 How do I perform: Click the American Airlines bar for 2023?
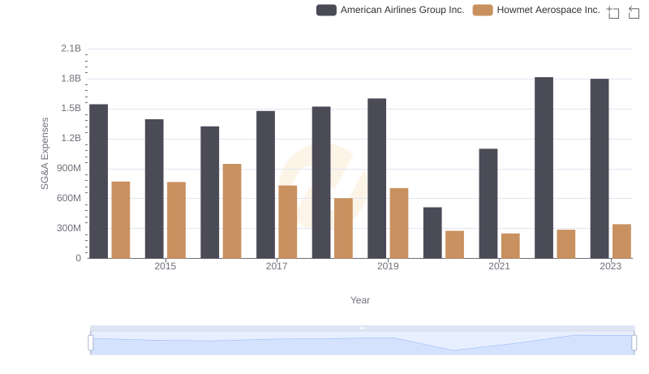[600, 169]
